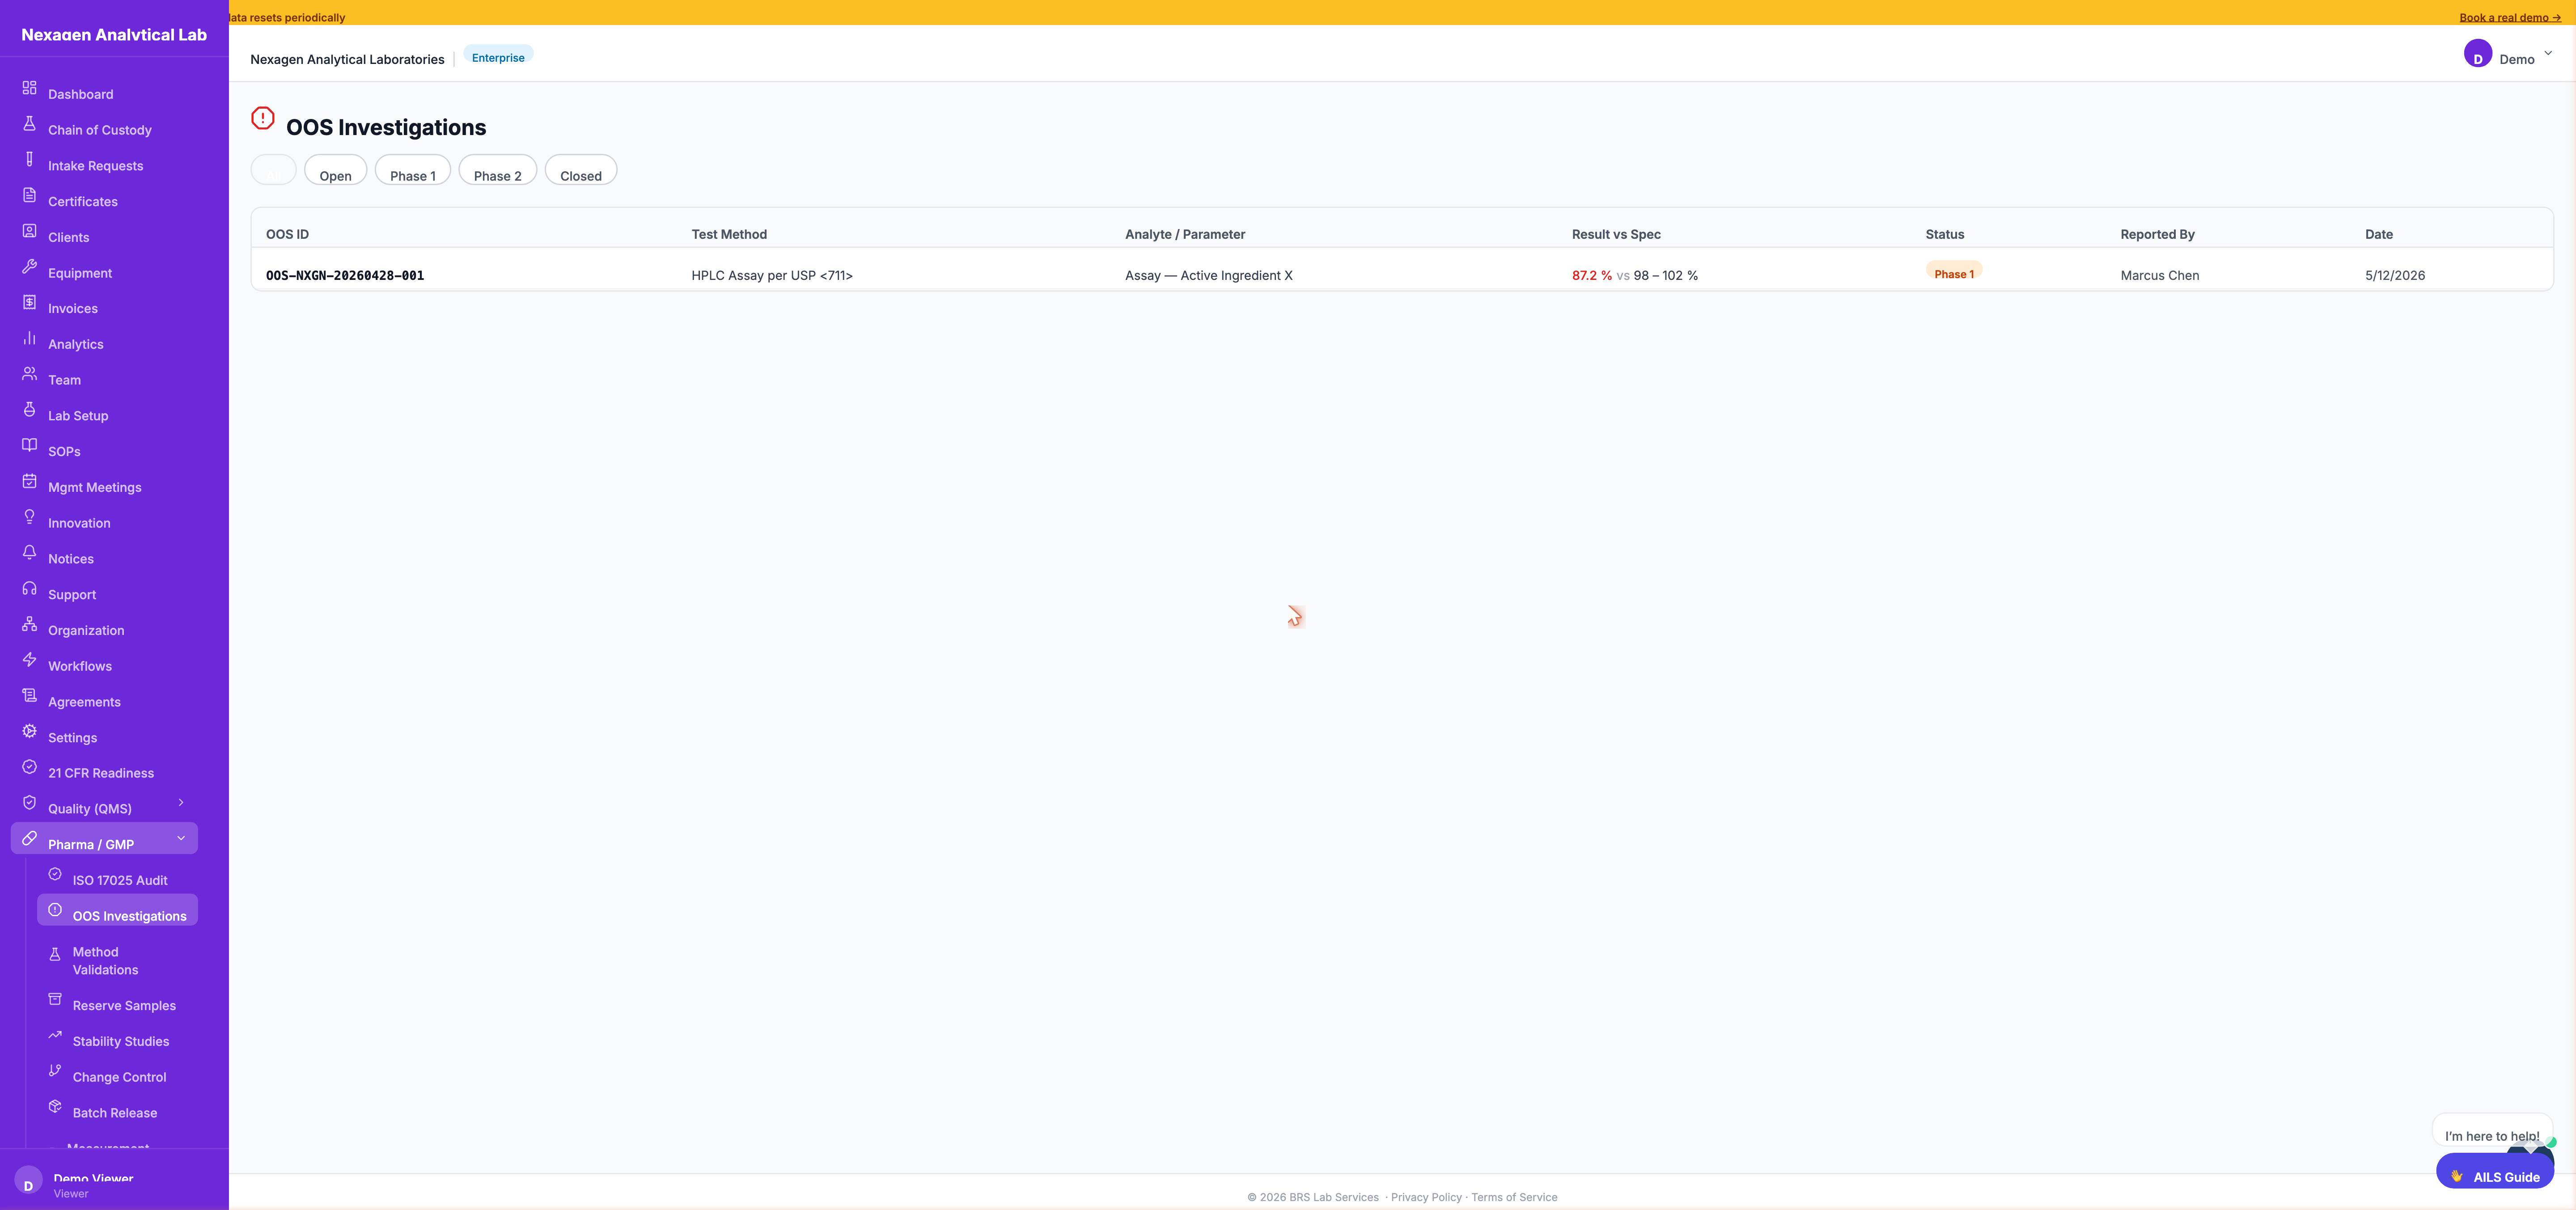Image resolution: width=2576 pixels, height=1210 pixels.
Task: Click the Organization hierarchy icon
Action: coord(29,624)
